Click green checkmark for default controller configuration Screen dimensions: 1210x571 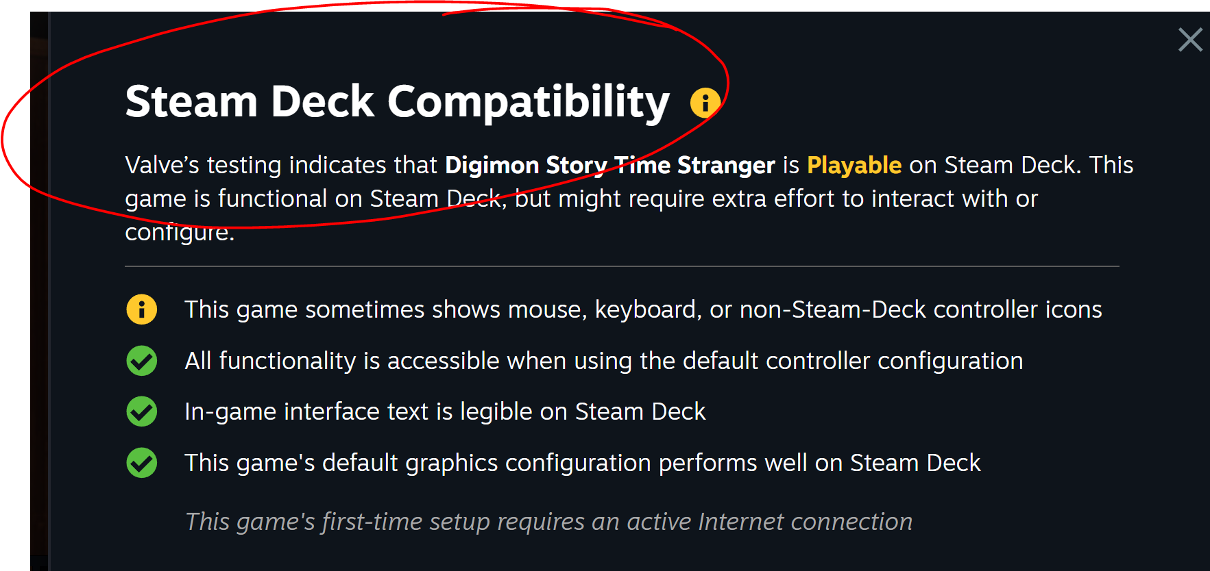coord(142,361)
